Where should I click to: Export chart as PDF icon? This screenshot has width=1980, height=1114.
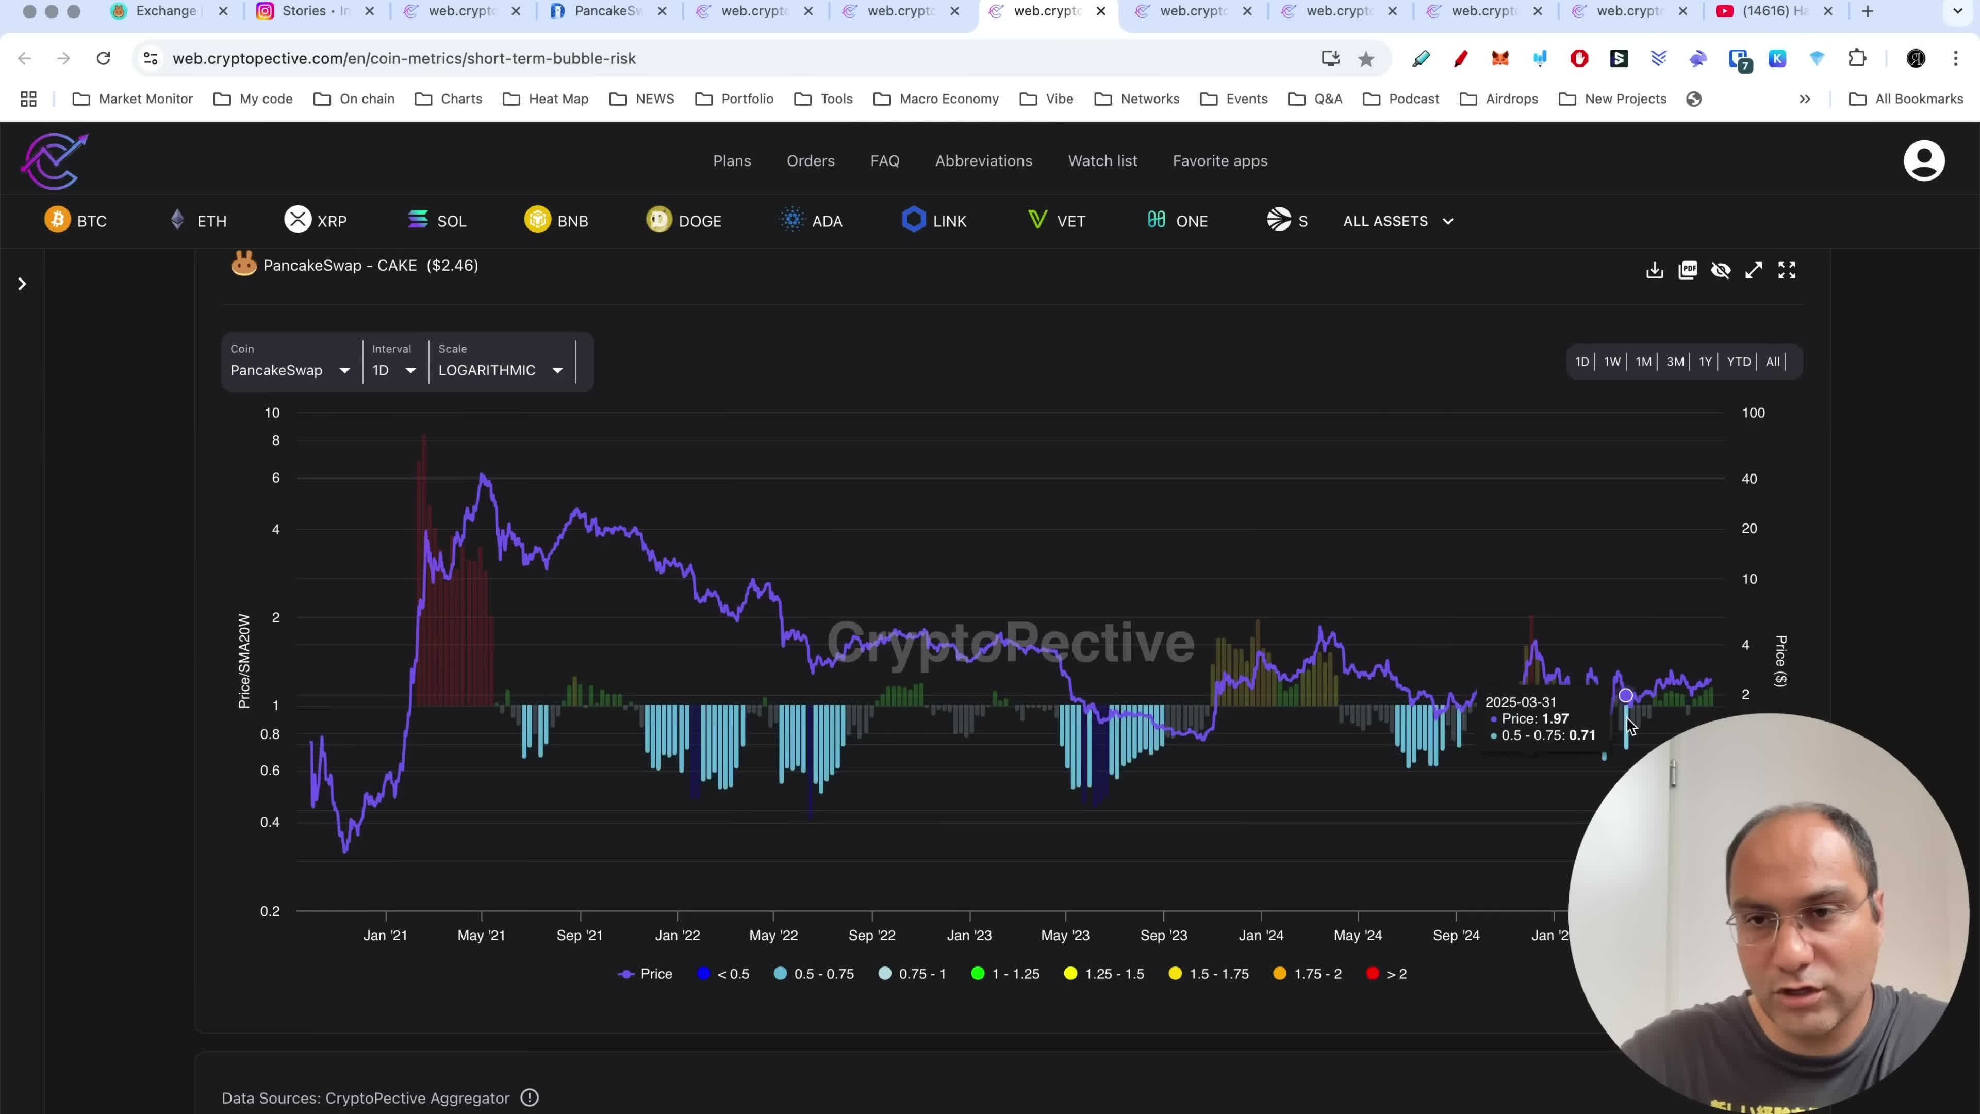[1687, 271]
